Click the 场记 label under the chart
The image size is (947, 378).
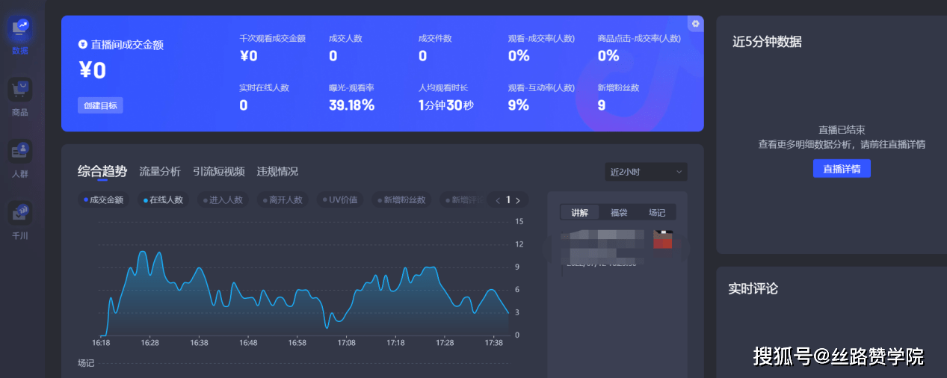click(x=86, y=363)
